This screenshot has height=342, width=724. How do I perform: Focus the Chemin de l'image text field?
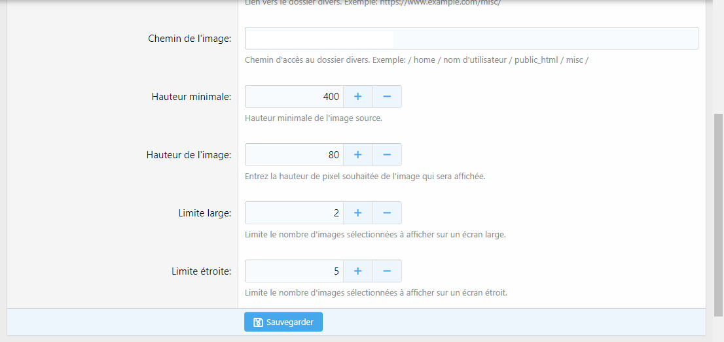tap(471, 39)
